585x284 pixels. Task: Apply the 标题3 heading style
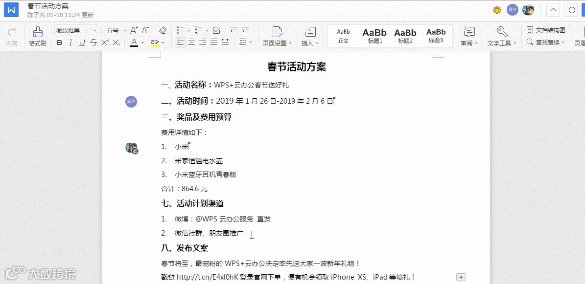pyautogui.click(x=436, y=36)
